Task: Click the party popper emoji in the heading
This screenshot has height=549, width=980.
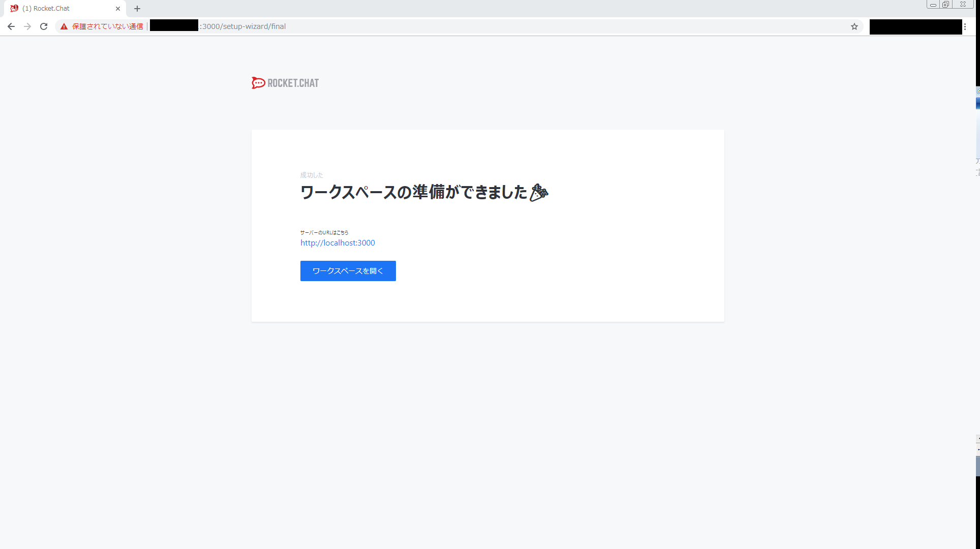Action: click(539, 193)
